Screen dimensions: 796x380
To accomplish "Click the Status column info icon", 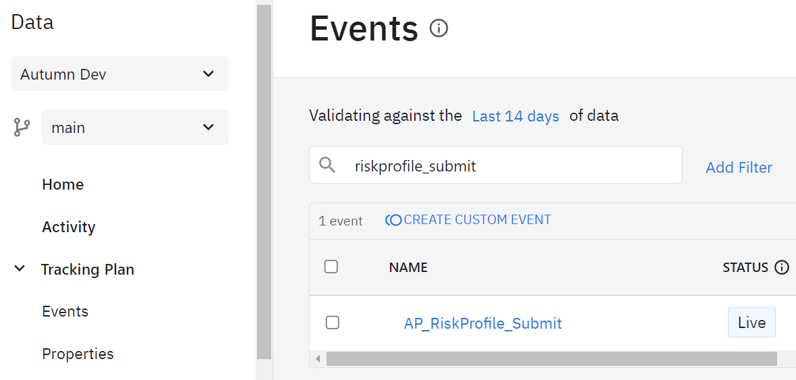I will (782, 267).
